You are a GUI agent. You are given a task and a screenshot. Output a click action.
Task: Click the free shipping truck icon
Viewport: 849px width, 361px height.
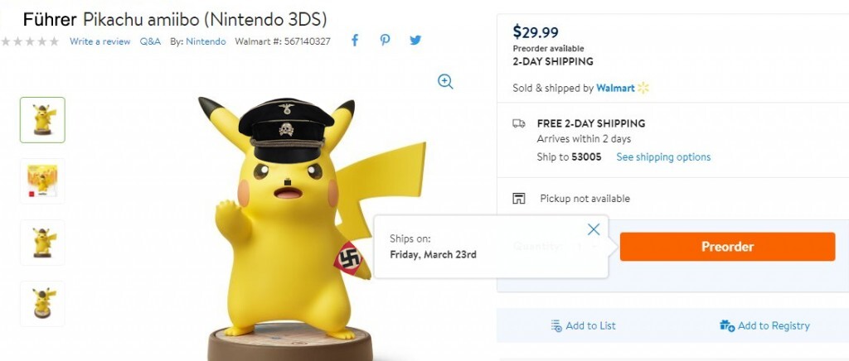click(x=519, y=123)
